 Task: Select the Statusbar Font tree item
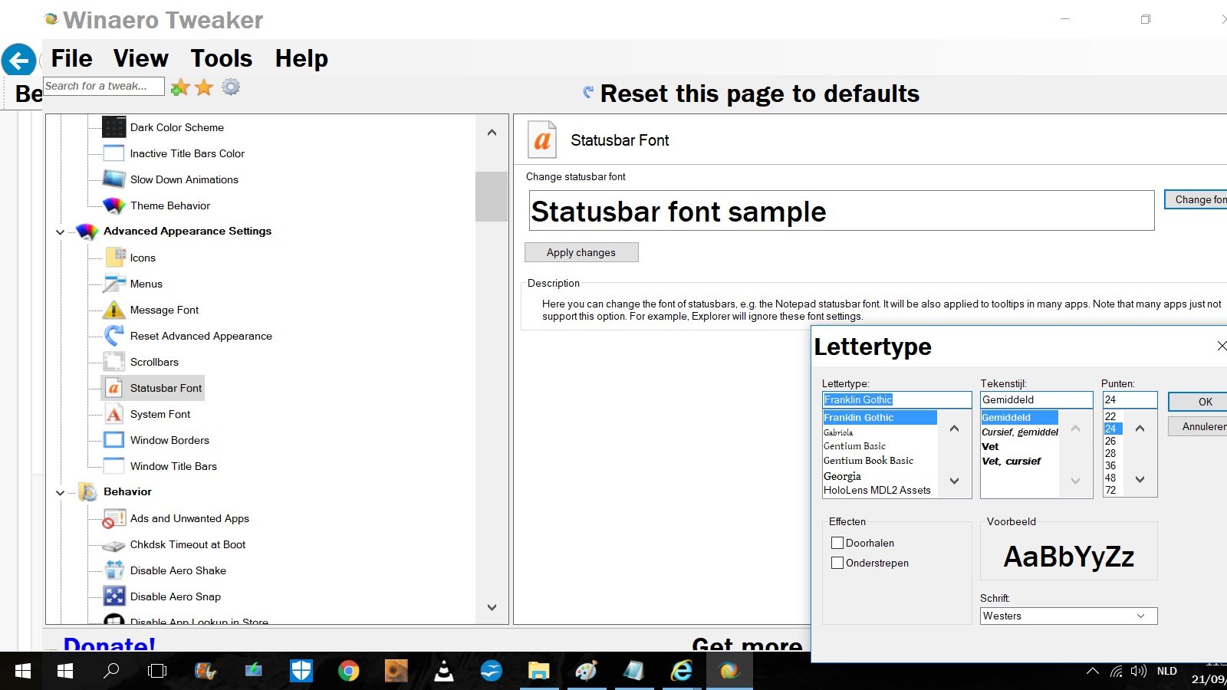(153, 388)
